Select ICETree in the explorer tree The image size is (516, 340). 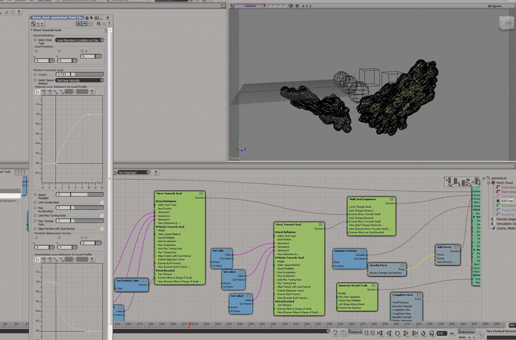pyautogui.click(x=507, y=201)
